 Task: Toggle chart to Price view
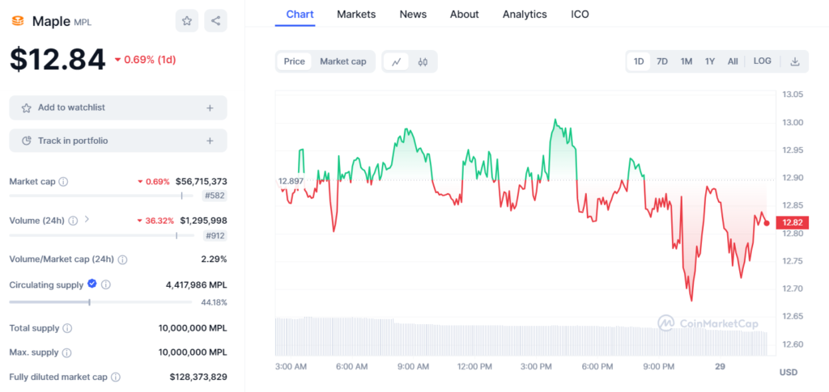pos(294,61)
